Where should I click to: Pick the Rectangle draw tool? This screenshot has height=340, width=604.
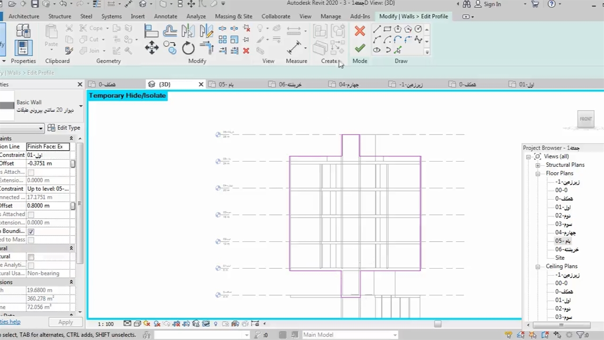pyautogui.click(x=387, y=29)
